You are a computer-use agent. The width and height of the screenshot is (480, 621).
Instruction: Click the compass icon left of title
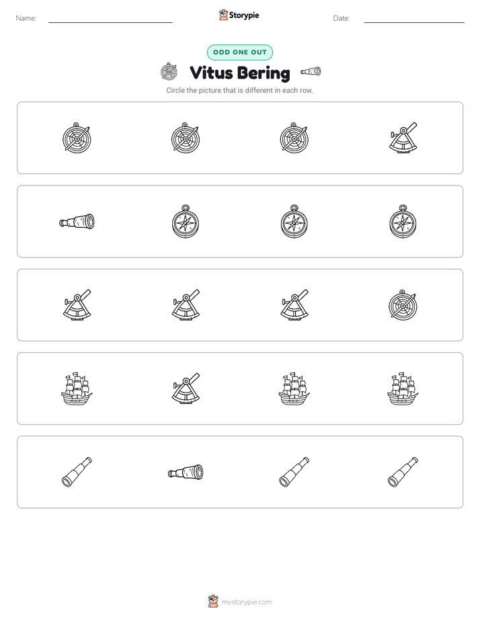point(169,72)
